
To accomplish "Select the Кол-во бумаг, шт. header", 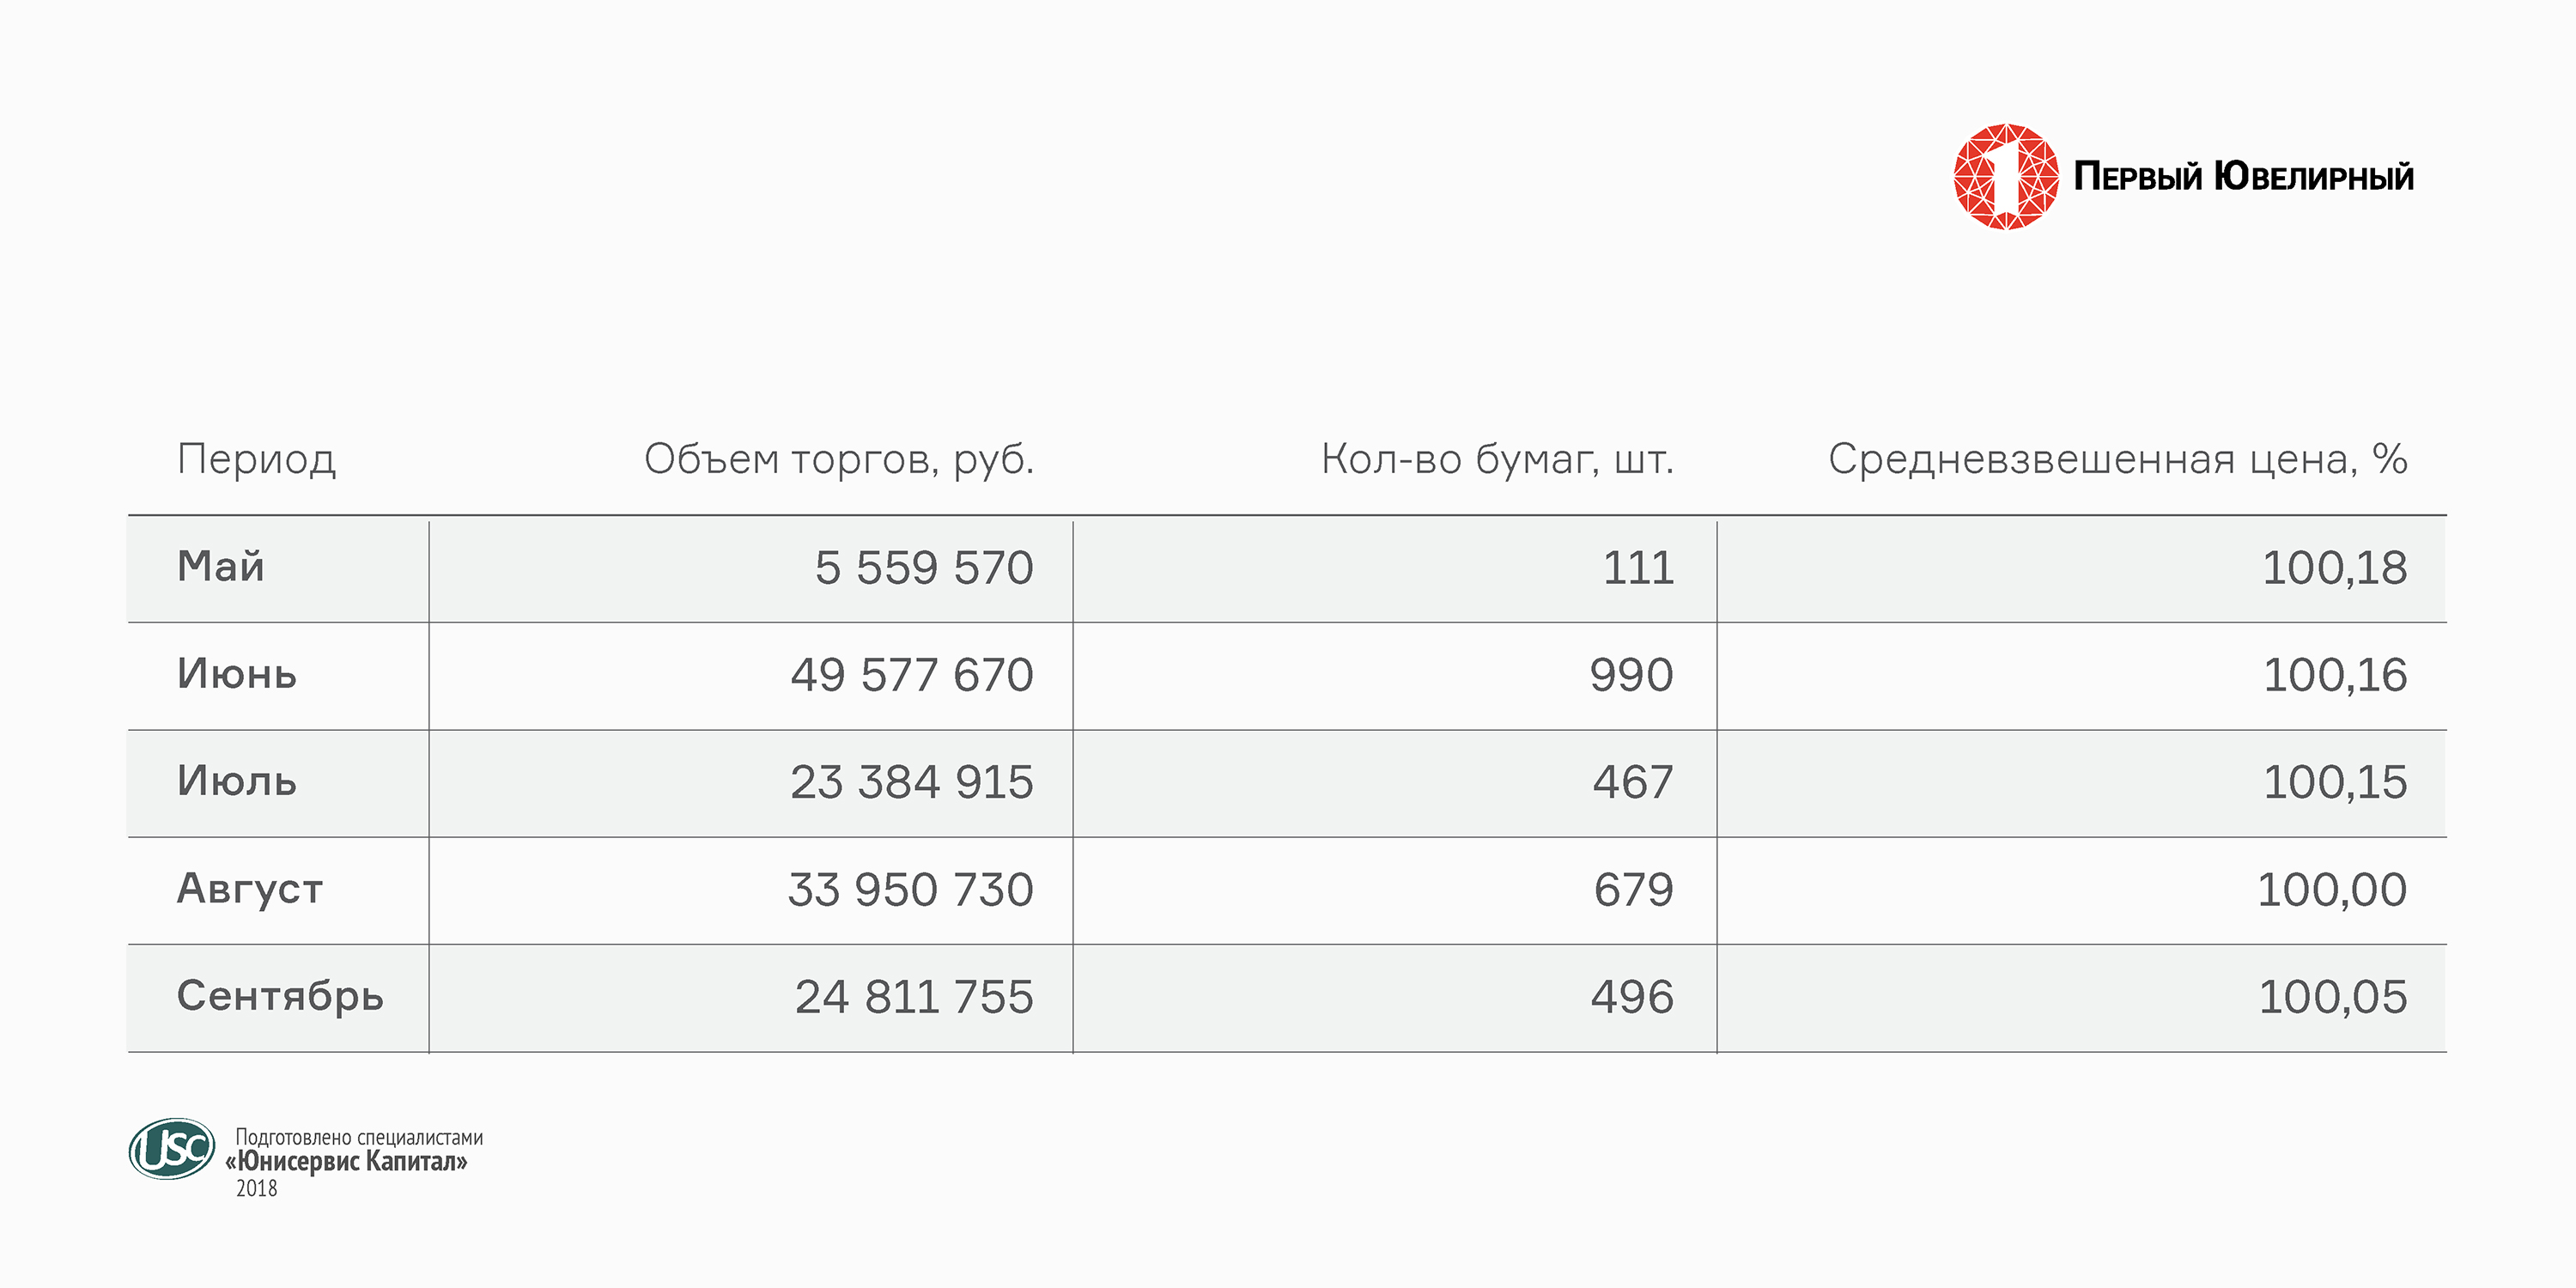I will pos(1496,459).
